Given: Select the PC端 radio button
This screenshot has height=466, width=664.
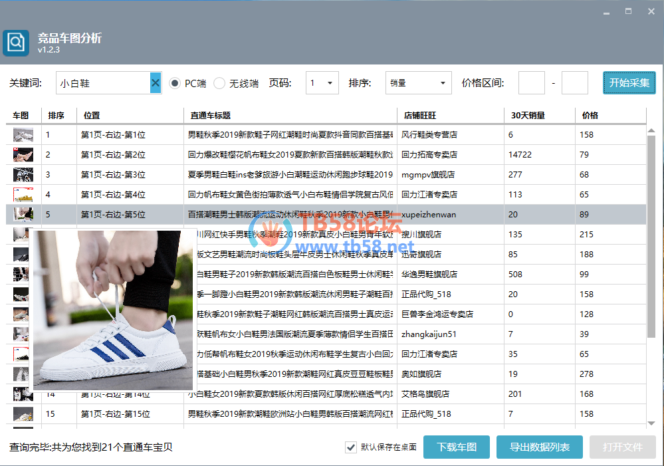Looking at the screenshot, I should [x=175, y=83].
